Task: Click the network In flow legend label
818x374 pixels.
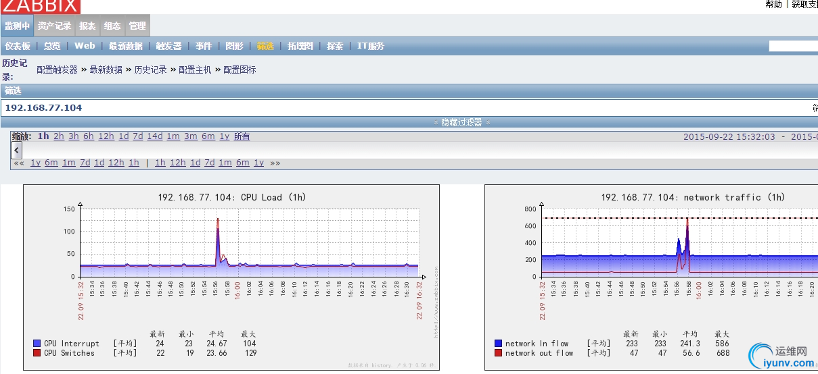Action: pos(537,344)
